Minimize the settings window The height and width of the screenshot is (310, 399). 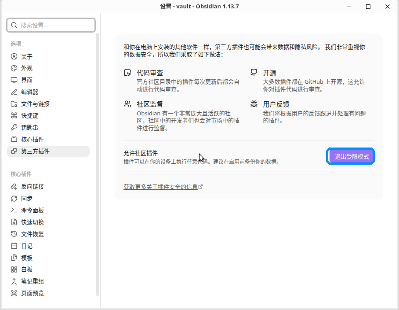349,7
